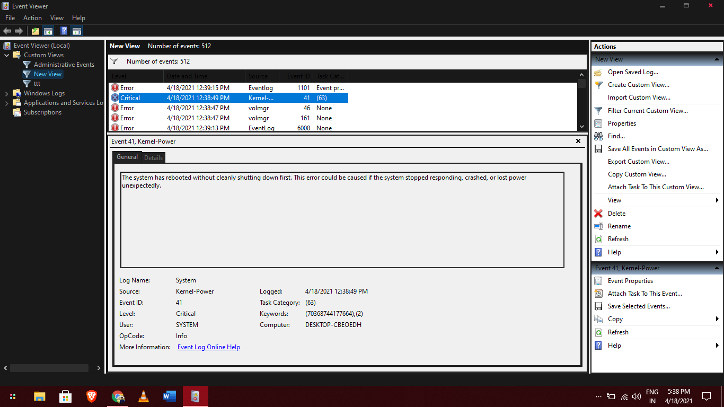Expand the Windows Logs tree node
Image resolution: width=724 pixels, height=407 pixels.
click(x=6, y=93)
